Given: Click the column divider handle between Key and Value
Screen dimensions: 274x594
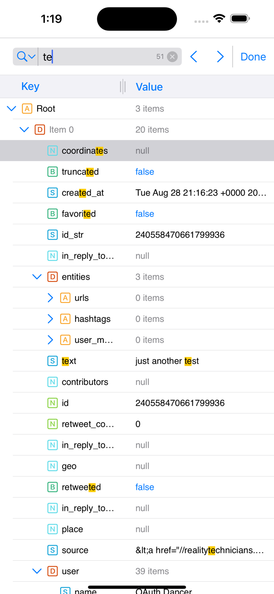Looking at the screenshot, I should (123, 86).
